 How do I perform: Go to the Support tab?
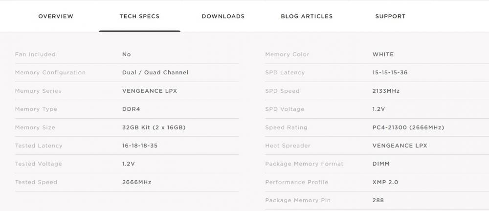pos(390,16)
